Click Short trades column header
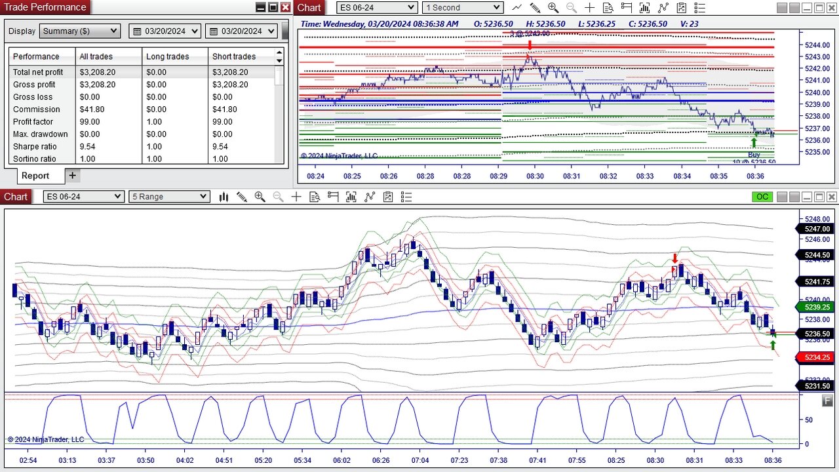Screen dimensions: 839x472 pyautogui.click(x=241, y=56)
